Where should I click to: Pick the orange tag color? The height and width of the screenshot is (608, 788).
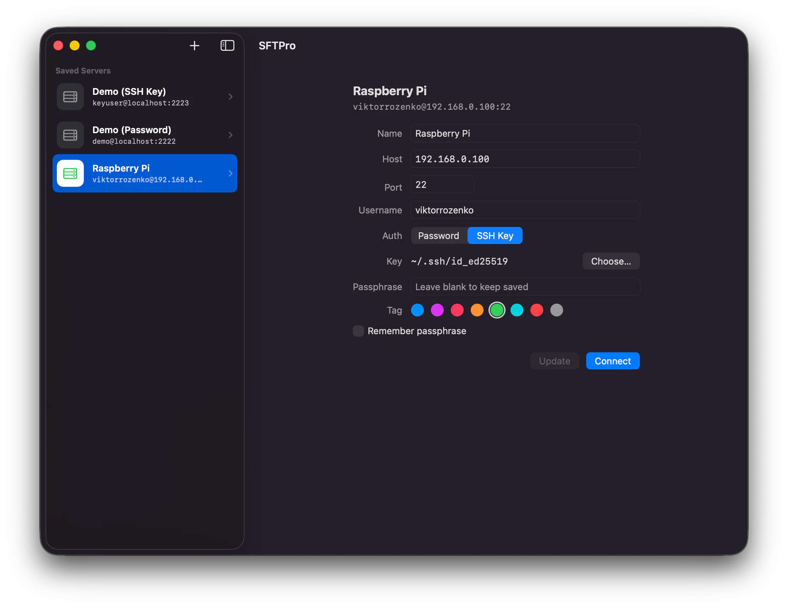pyautogui.click(x=477, y=310)
